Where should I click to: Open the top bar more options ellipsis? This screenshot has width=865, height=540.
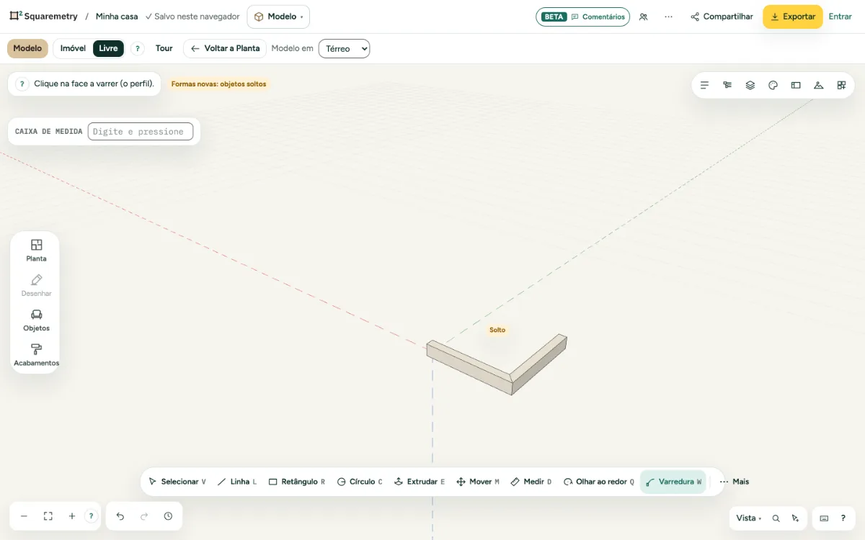coord(669,17)
